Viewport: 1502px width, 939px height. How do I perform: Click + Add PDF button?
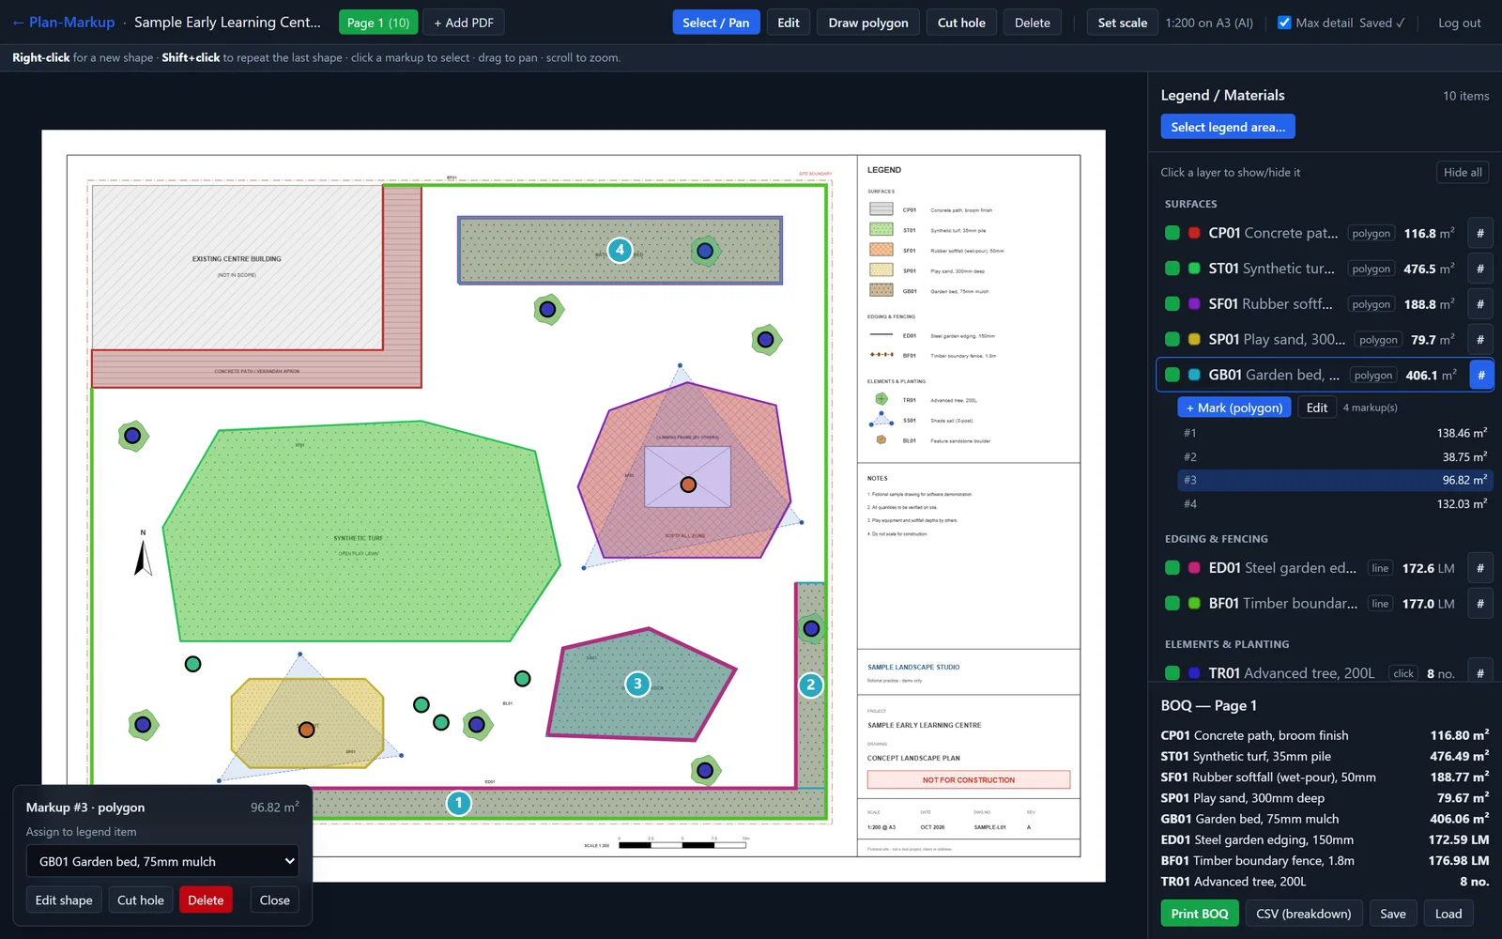pyautogui.click(x=464, y=23)
